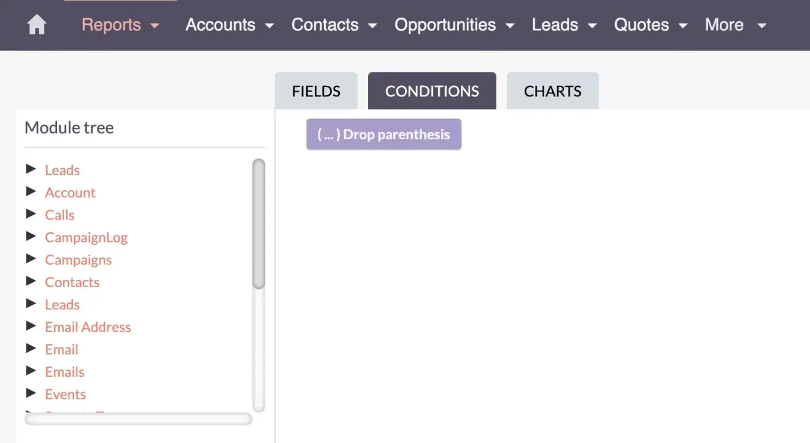Switch to the CHARTS tab

click(x=552, y=90)
